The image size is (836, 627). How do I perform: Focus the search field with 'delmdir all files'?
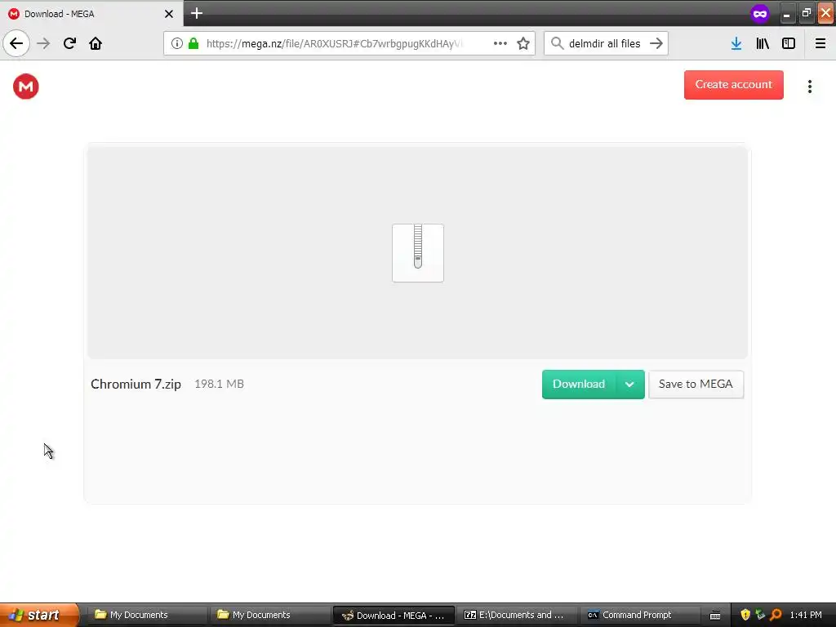click(605, 43)
